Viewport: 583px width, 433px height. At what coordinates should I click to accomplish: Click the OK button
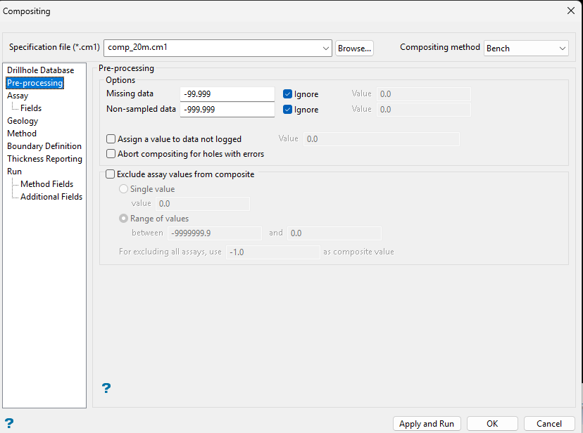click(x=492, y=424)
